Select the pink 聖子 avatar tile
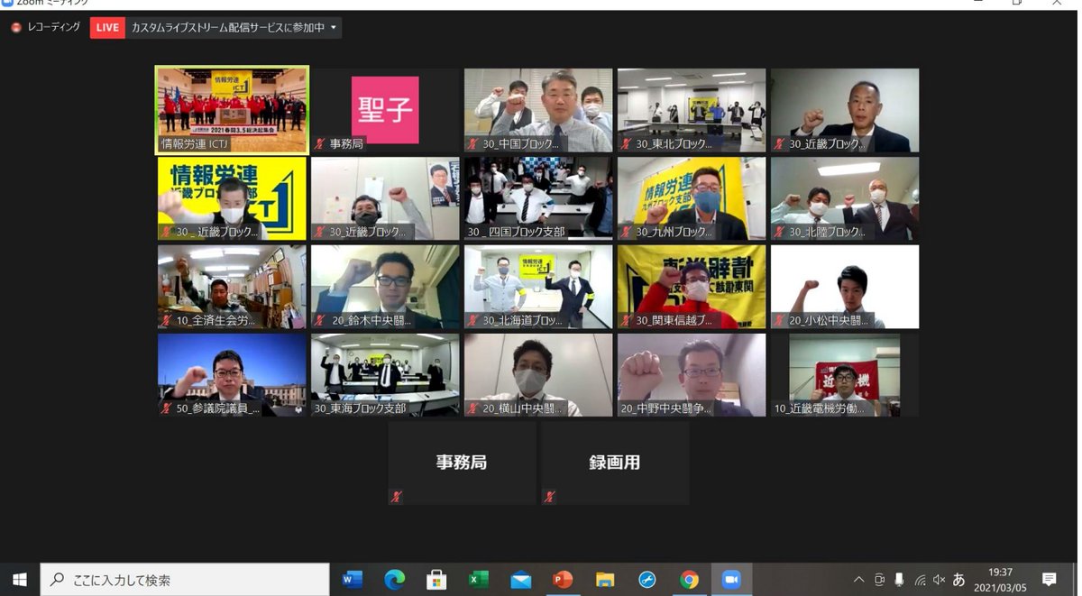 [385, 110]
